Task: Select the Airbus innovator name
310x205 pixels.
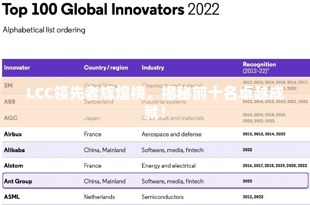Action: [13, 134]
